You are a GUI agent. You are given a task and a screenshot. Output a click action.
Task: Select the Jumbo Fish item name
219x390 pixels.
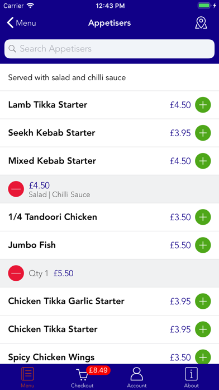click(32, 245)
